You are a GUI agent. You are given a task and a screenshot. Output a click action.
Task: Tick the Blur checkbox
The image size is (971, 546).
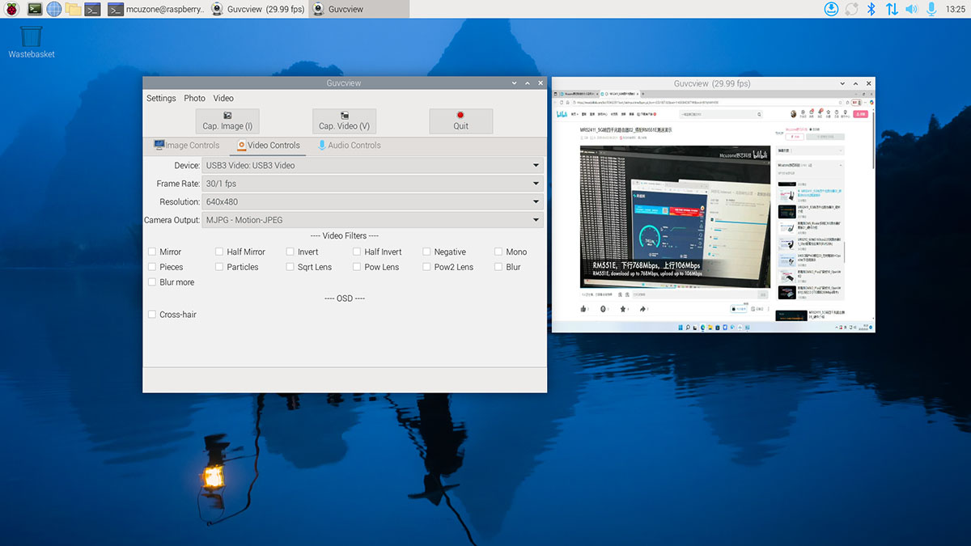pyautogui.click(x=498, y=267)
